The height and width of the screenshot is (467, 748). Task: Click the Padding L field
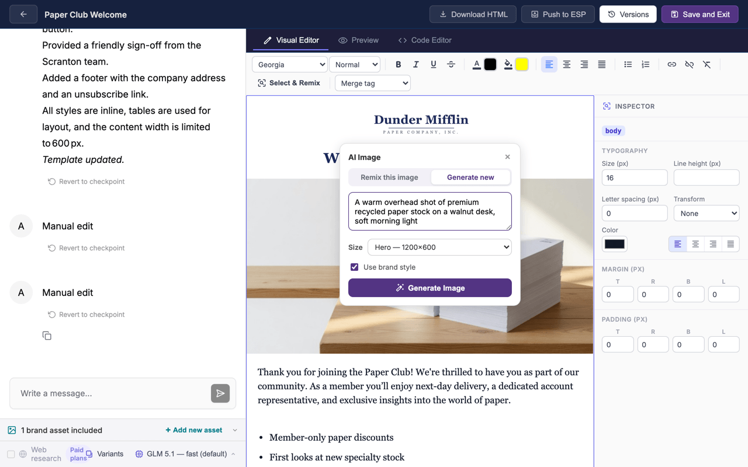tap(723, 345)
